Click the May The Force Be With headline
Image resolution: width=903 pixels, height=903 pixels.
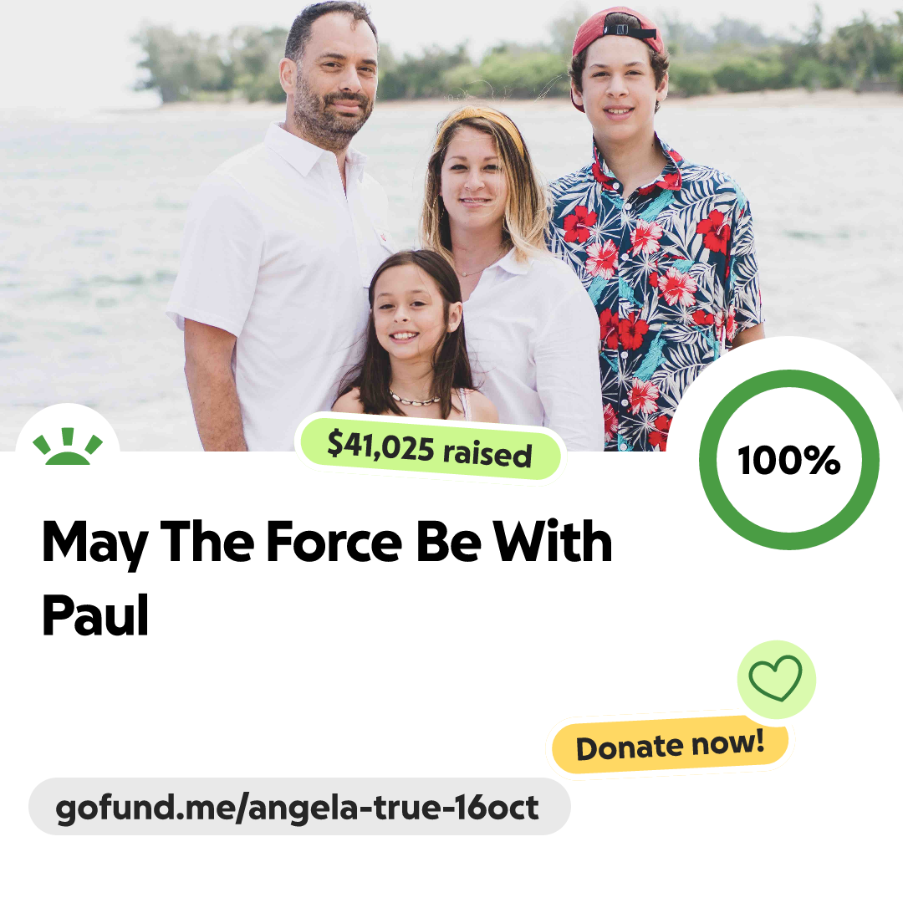coord(327,543)
